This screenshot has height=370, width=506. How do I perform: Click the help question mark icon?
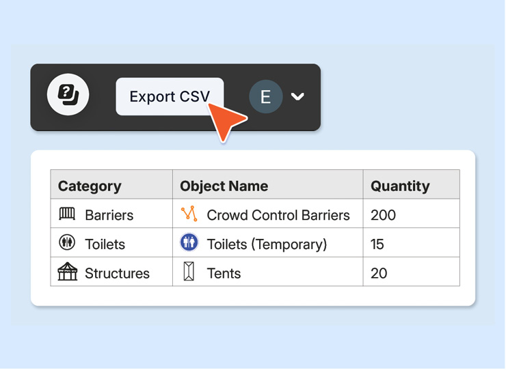point(68,94)
